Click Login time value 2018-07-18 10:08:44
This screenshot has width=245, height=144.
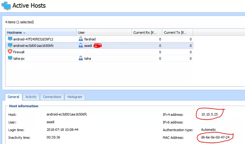point(62,130)
